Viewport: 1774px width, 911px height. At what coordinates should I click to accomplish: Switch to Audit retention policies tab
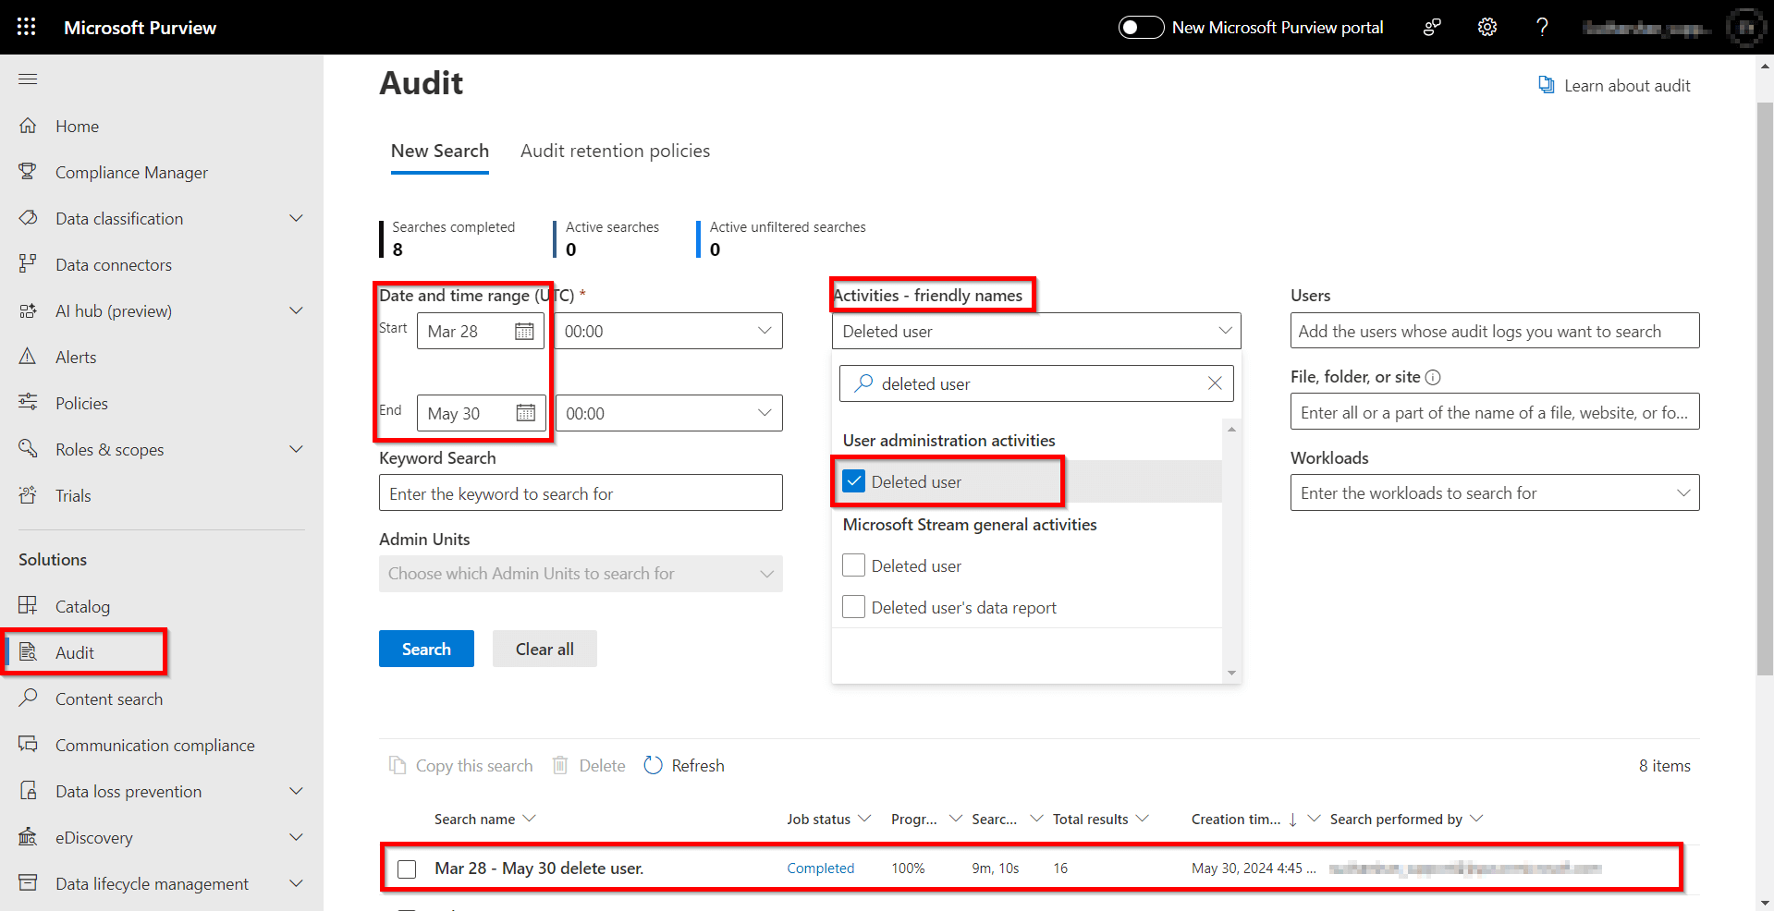pos(615,151)
